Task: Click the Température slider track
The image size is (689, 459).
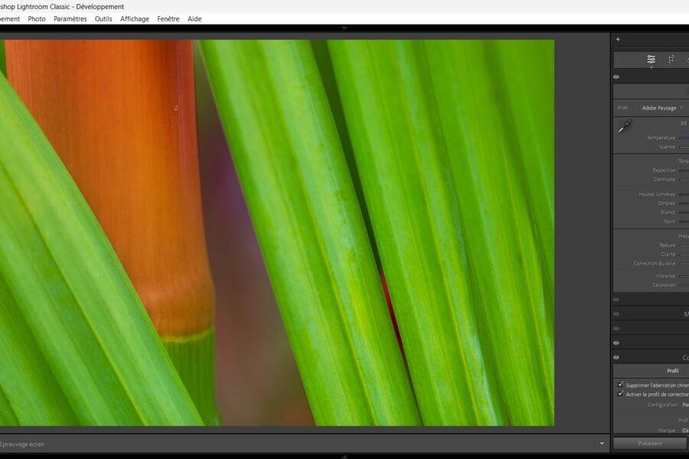Action: coord(684,138)
